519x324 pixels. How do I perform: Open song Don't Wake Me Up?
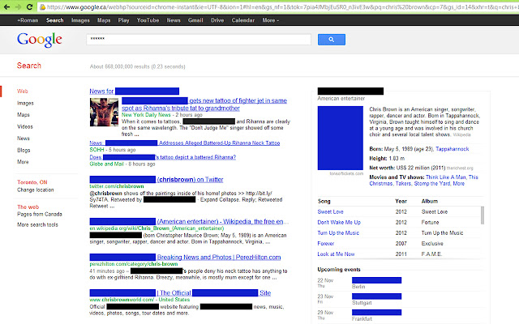(x=339, y=223)
